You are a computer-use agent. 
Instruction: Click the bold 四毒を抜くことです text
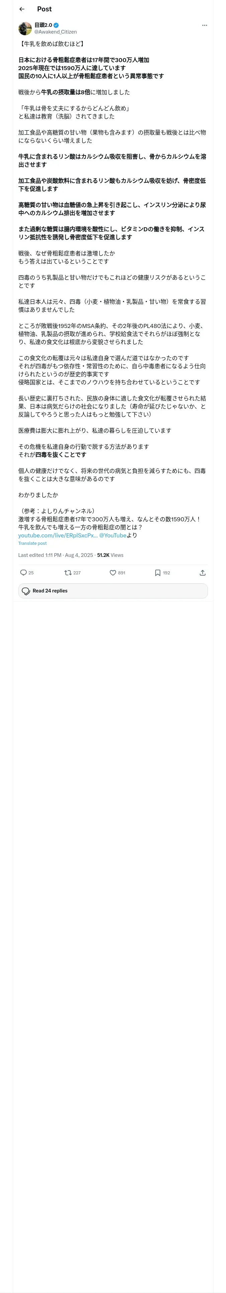(x=61, y=454)
